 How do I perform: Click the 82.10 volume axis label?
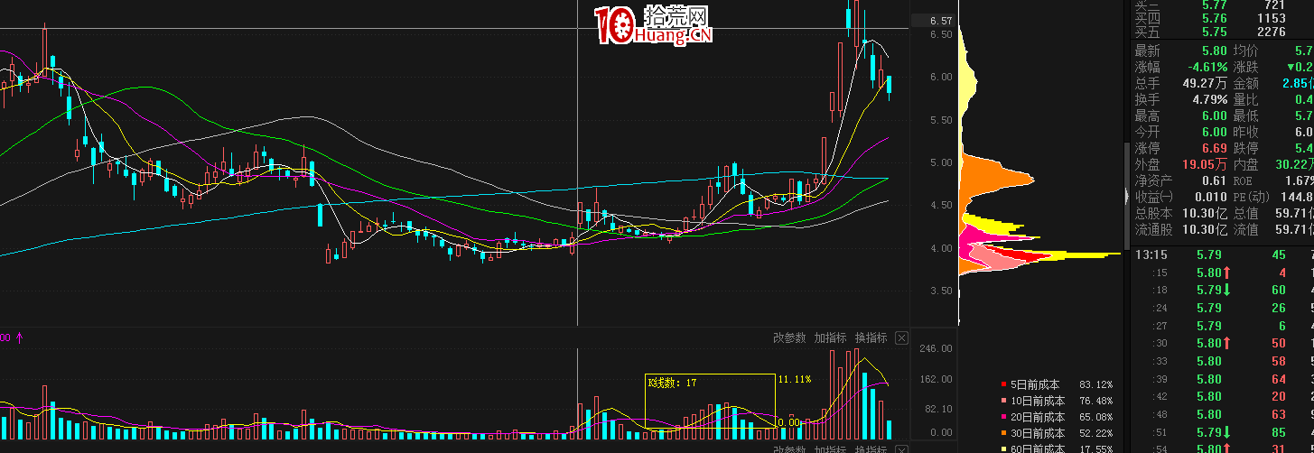click(x=937, y=409)
